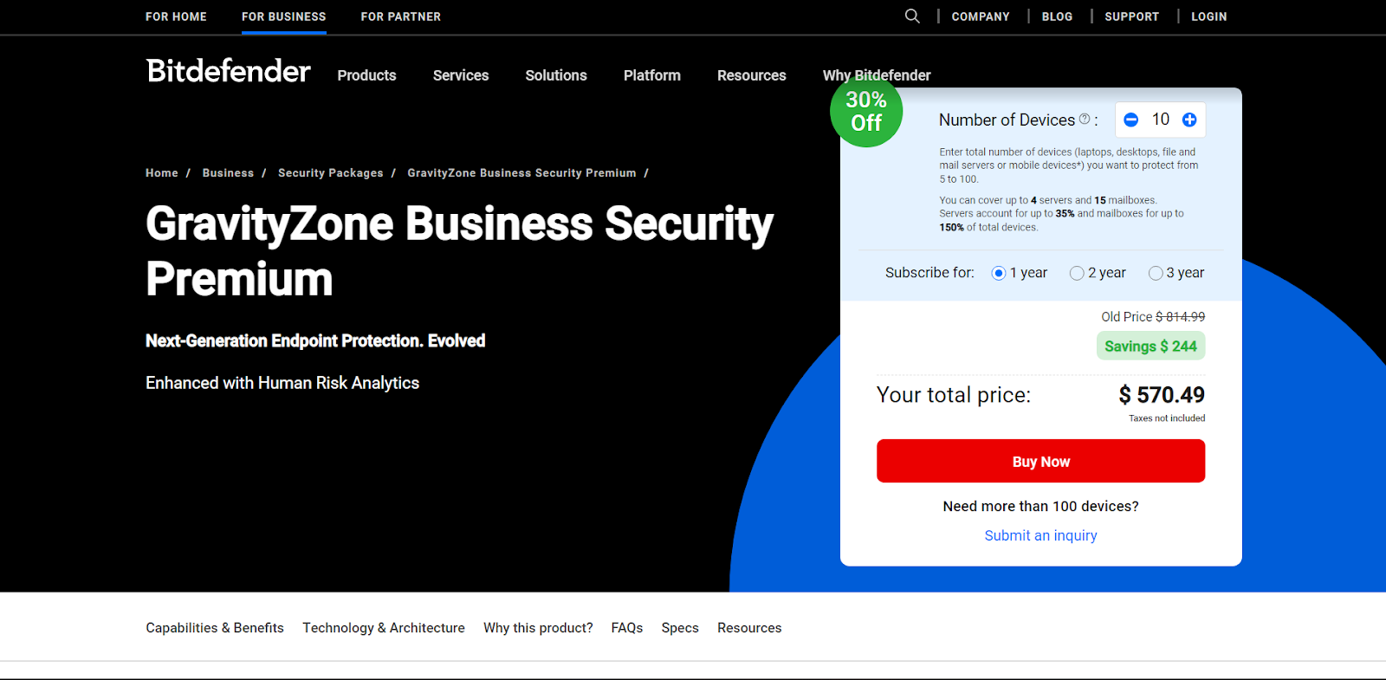Switch to the For Business tab
Viewport: 1386px width, 680px height.
284,16
